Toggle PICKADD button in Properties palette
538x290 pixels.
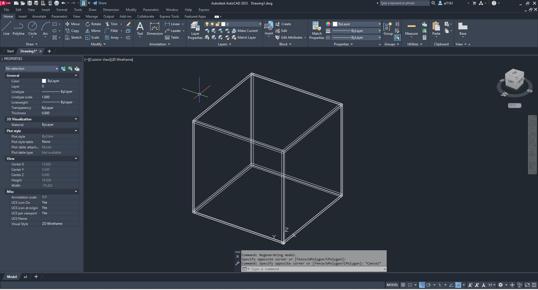[63, 69]
